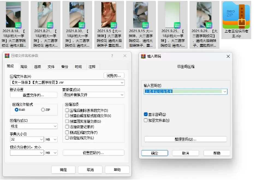Open the 备份 tab
This screenshot has width=262, height=180.
click(65, 67)
